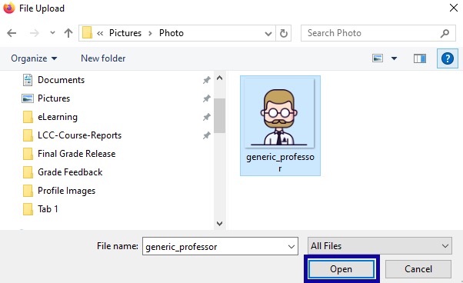Create a New folder
Screen dimensions: 463x283
103,58
